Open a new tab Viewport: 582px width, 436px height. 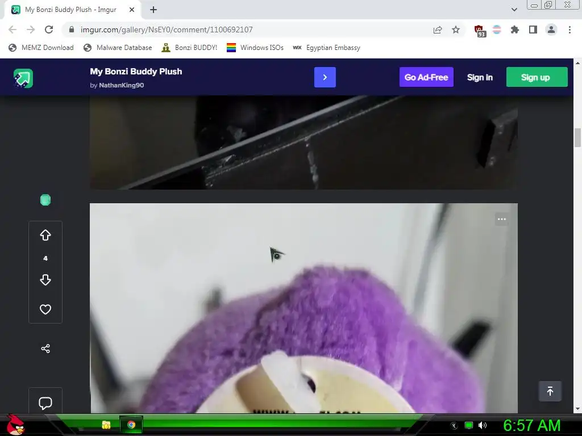[x=153, y=10]
